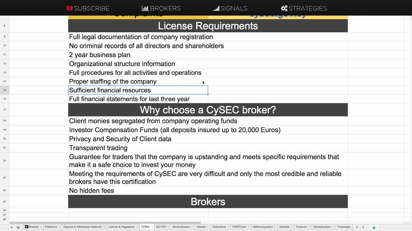
Task: Open Brokers tab dropdown arrow
Action: coord(41,227)
